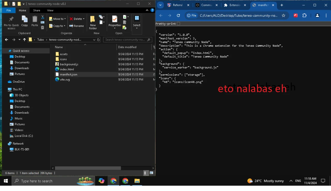Viewport: 331px width, 191px height.
Task: Bookmark this page with the star icon
Action: [283, 15]
